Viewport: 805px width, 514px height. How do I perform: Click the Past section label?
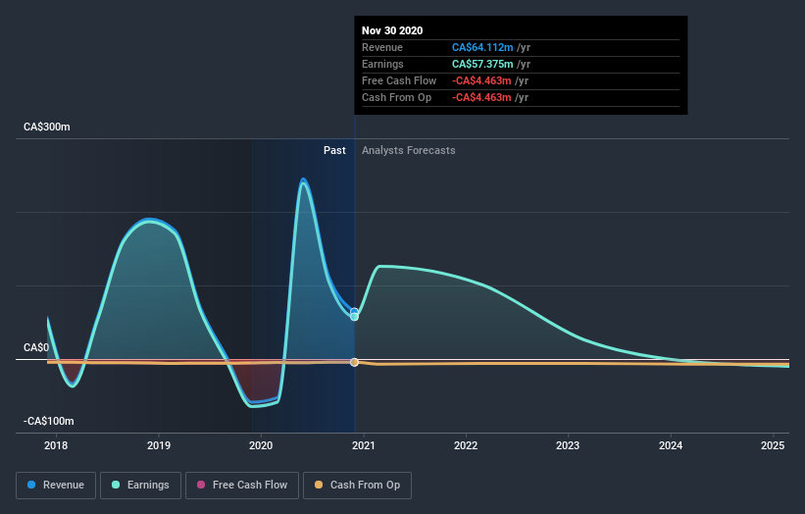tap(334, 150)
